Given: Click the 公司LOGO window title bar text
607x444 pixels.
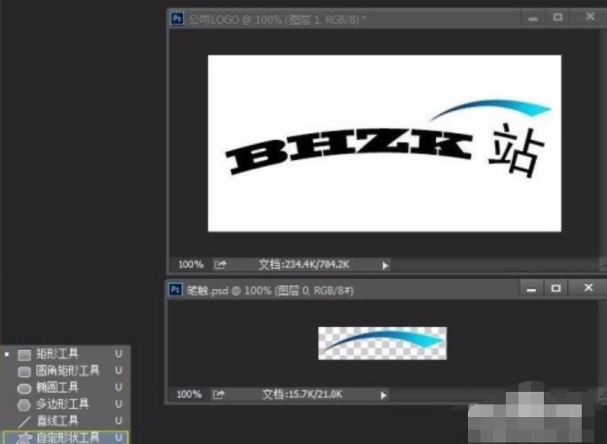Looking at the screenshot, I should (x=277, y=19).
